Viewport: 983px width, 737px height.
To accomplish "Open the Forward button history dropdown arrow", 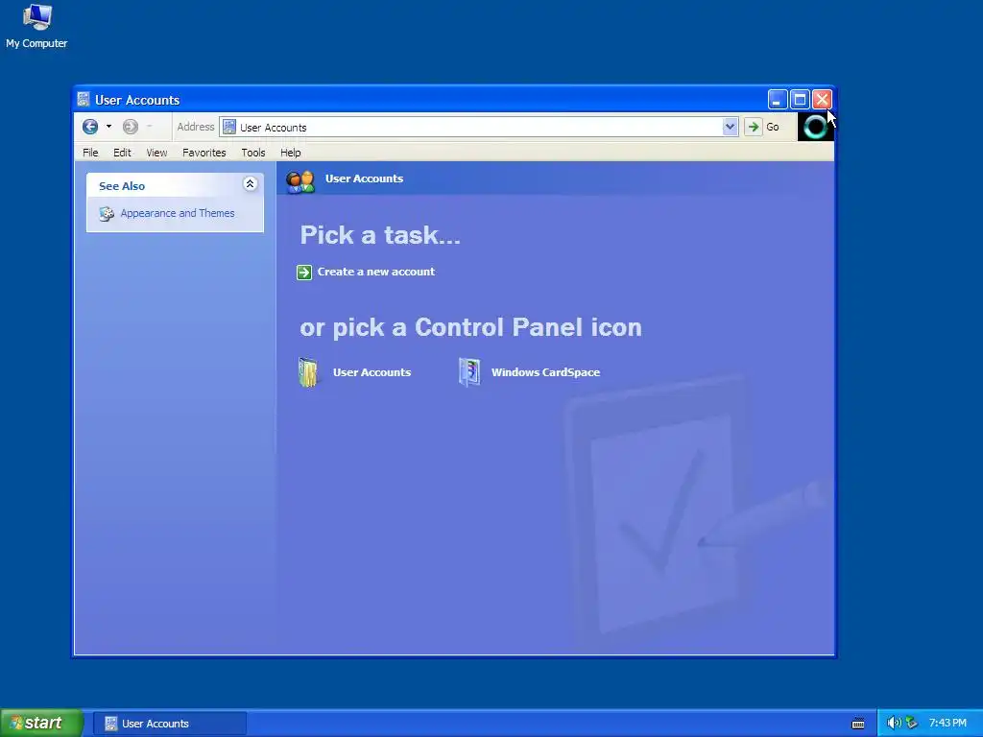I will (x=149, y=128).
